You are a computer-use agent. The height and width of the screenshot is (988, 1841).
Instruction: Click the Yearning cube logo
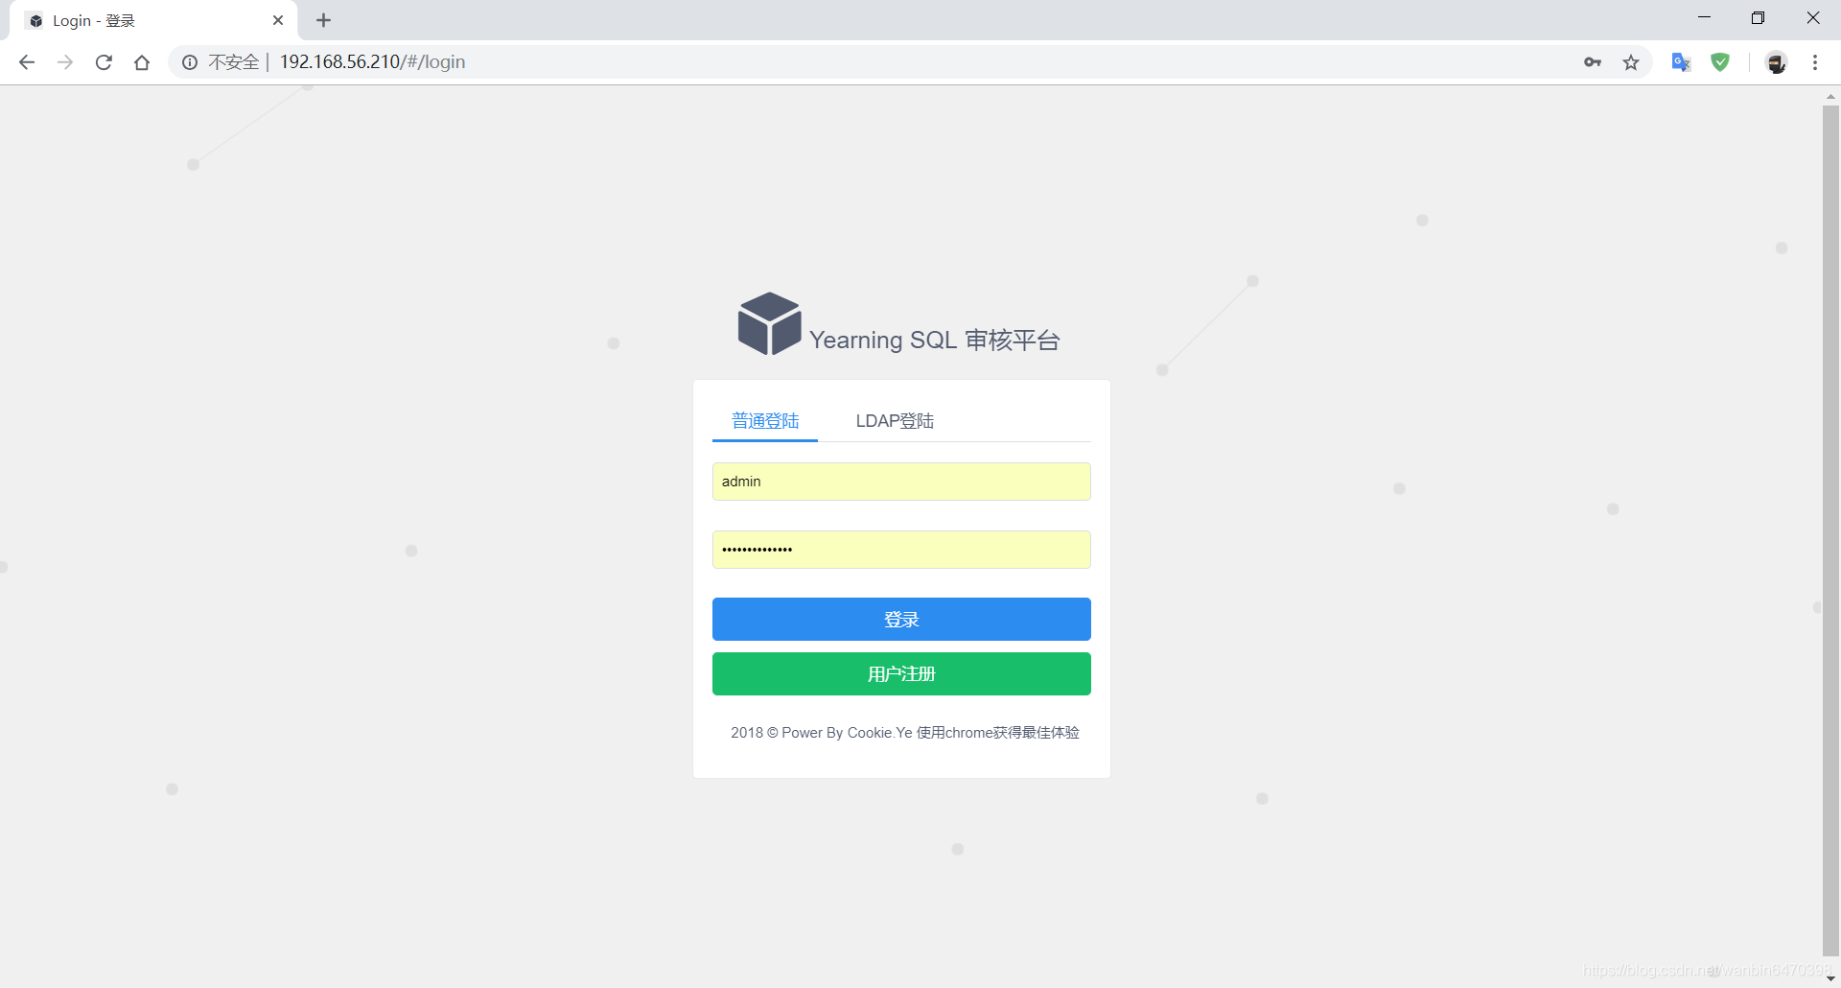tap(769, 323)
